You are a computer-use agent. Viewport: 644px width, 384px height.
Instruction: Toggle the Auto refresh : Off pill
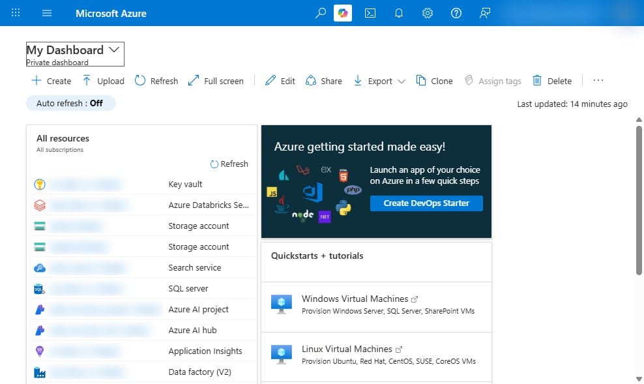pyautogui.click(x=70, y=103)
